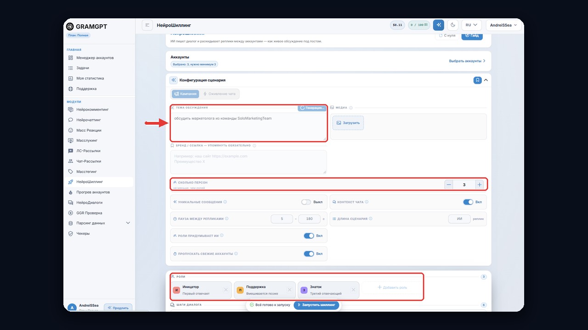Increase person count with the plus button
Image resolution: width=588 pixels, height=330 pixels.
tap(480, 185)
